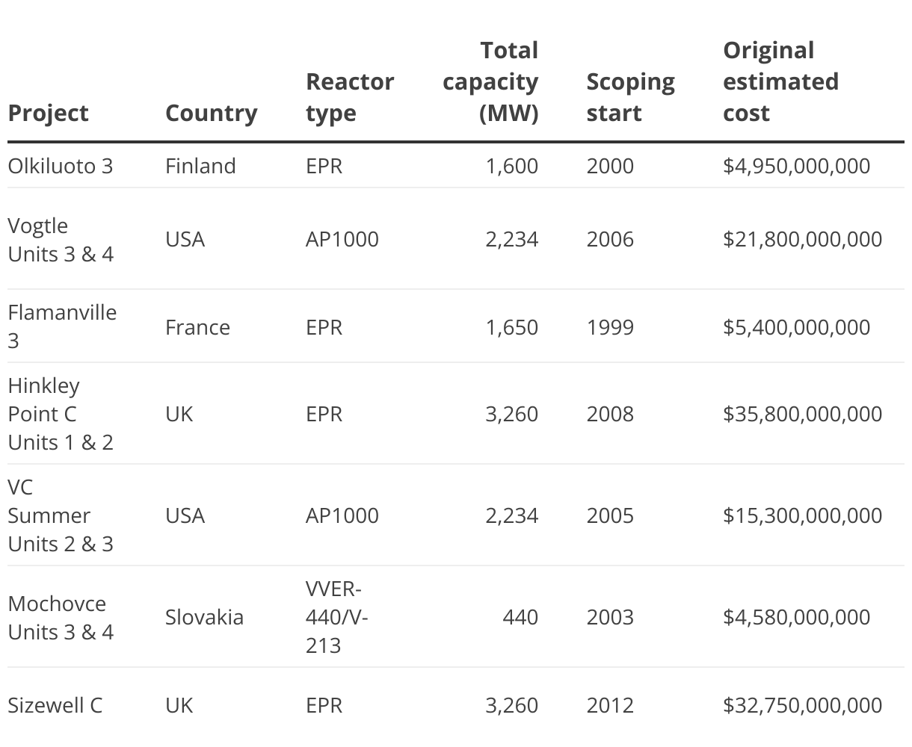
Task: Click the Finland country cell
Action: tap(200, 166)
